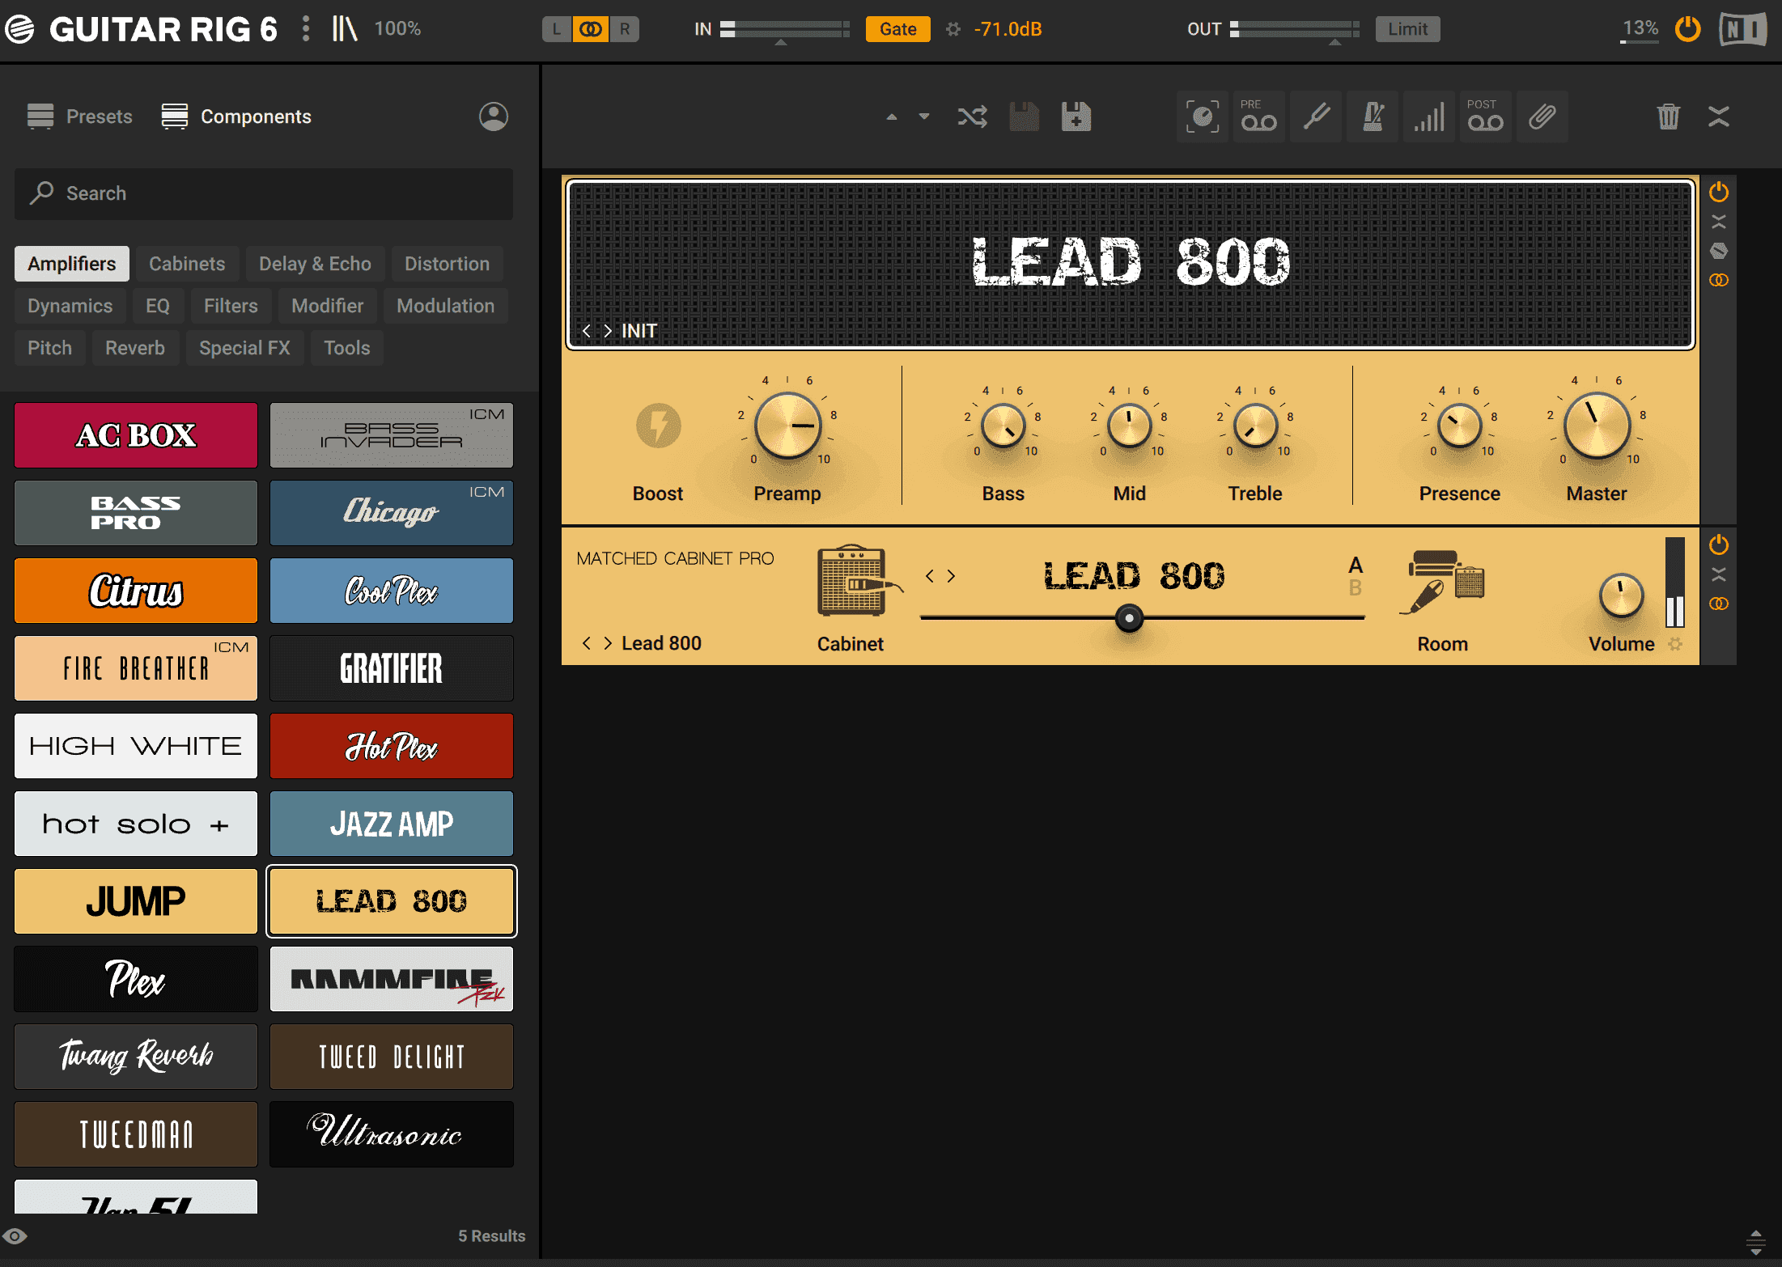Click the Search input field
The width and height of the screenshot is (1782, 1267).
264,193
